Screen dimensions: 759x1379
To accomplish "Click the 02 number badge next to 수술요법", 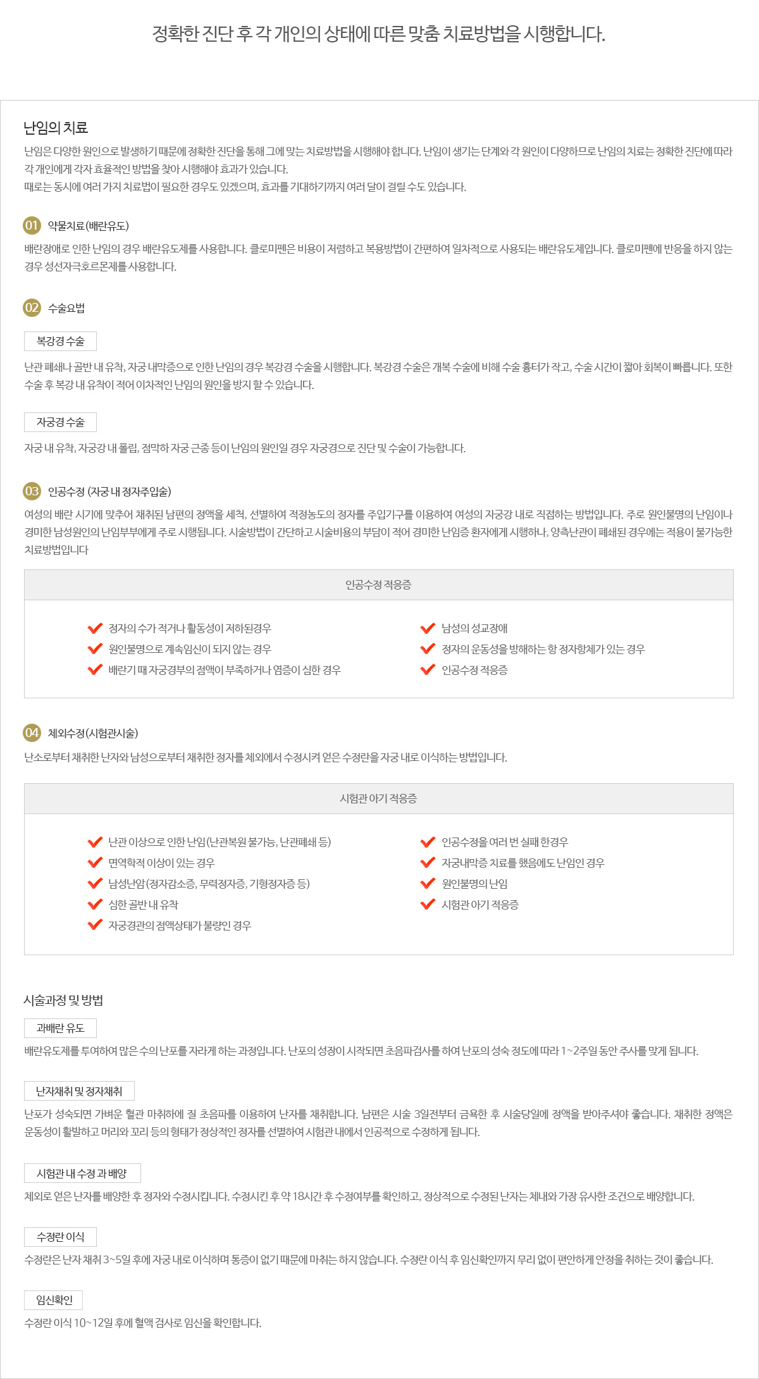I will tap(32, 308).
